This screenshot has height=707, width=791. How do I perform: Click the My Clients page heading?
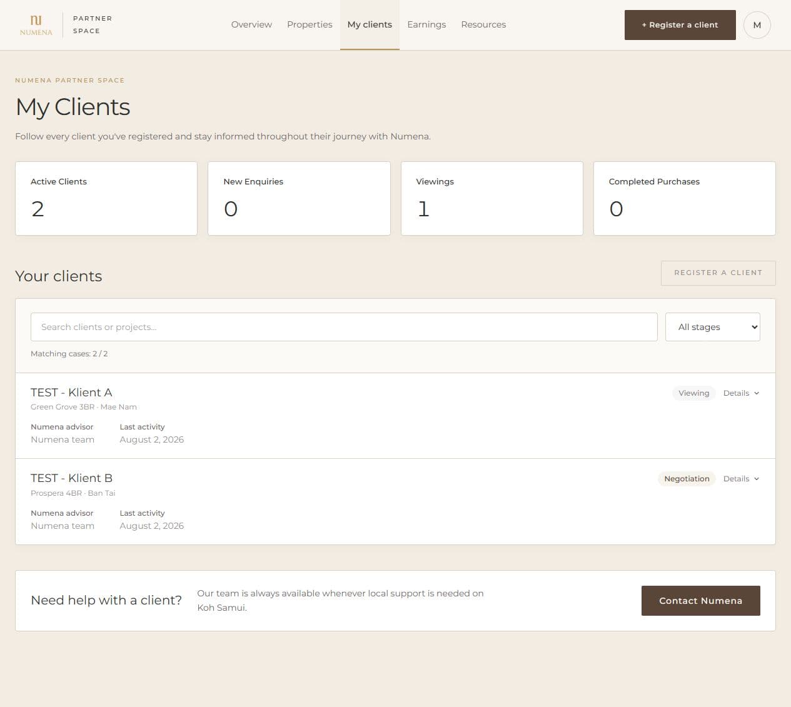click(73, 107)
